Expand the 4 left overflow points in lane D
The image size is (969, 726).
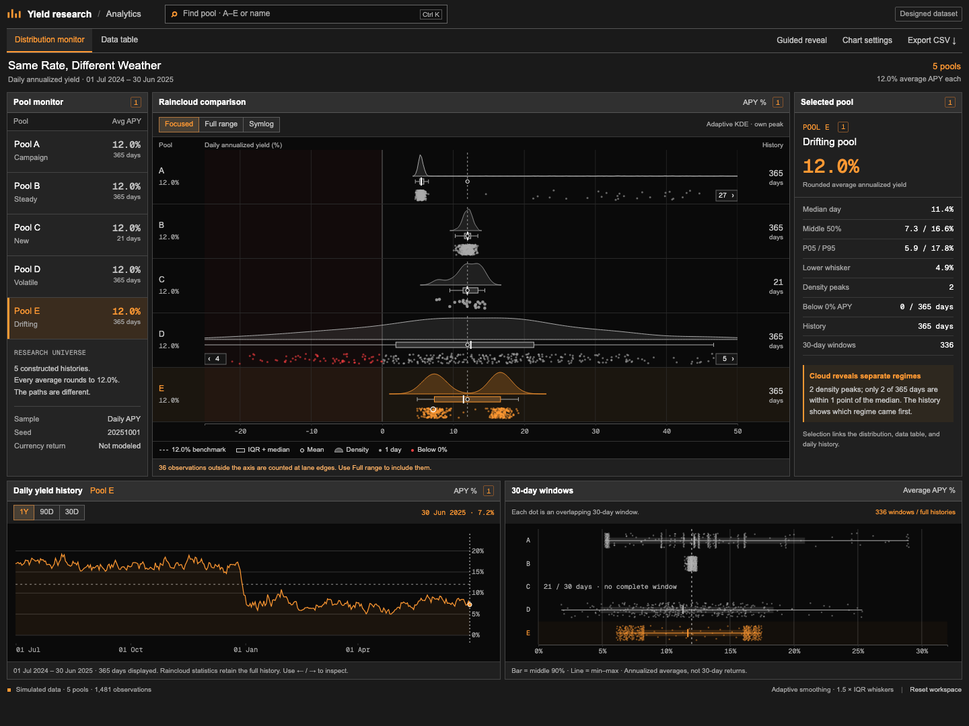click(x=215, y=359)
